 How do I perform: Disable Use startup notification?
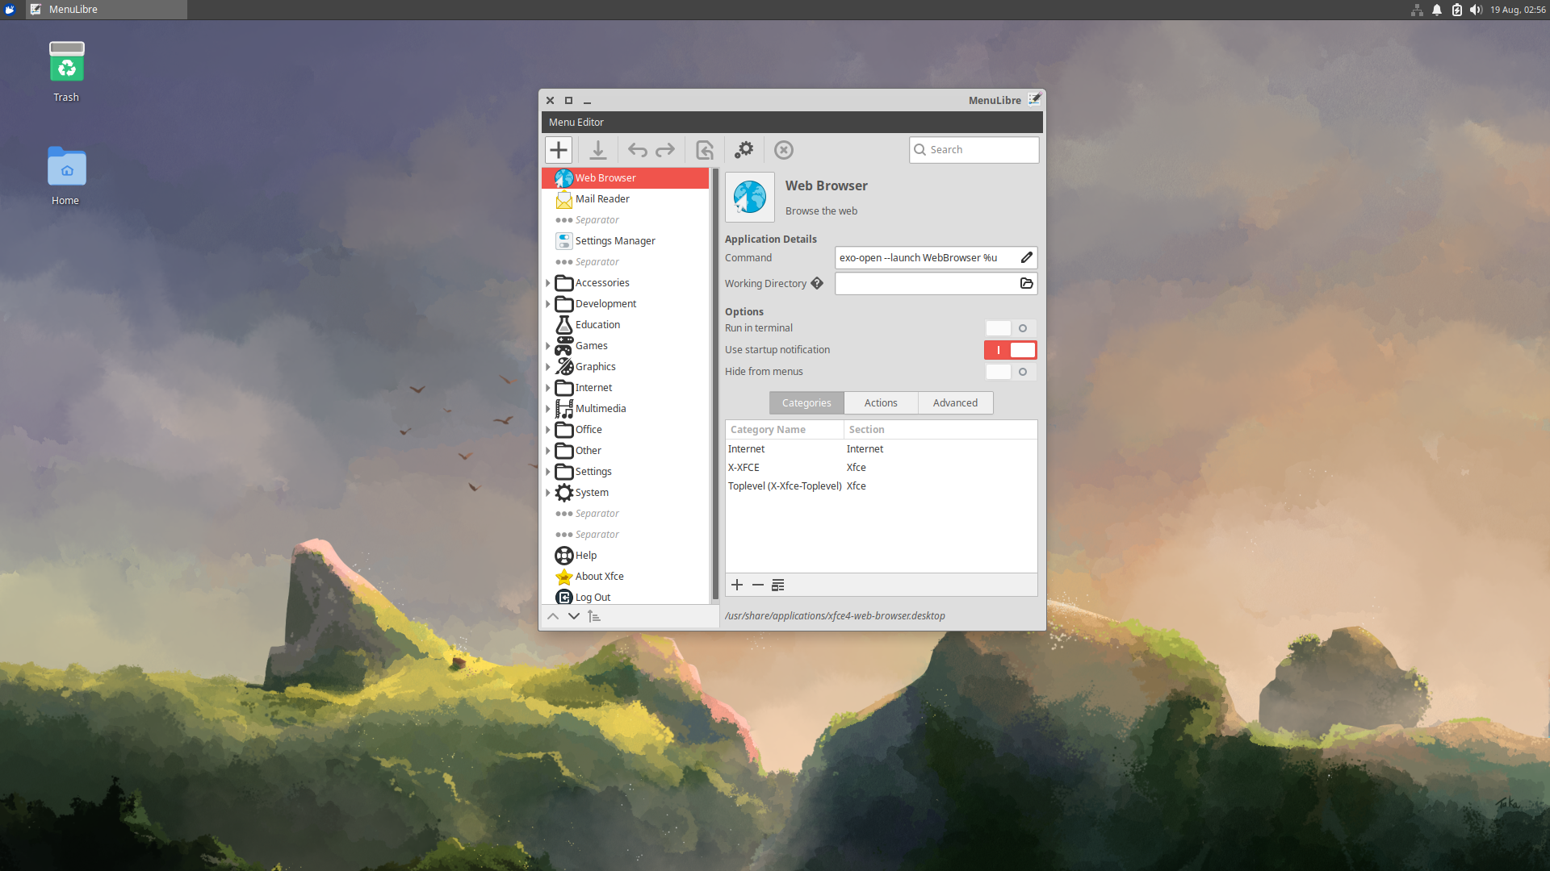(1010, 349)
